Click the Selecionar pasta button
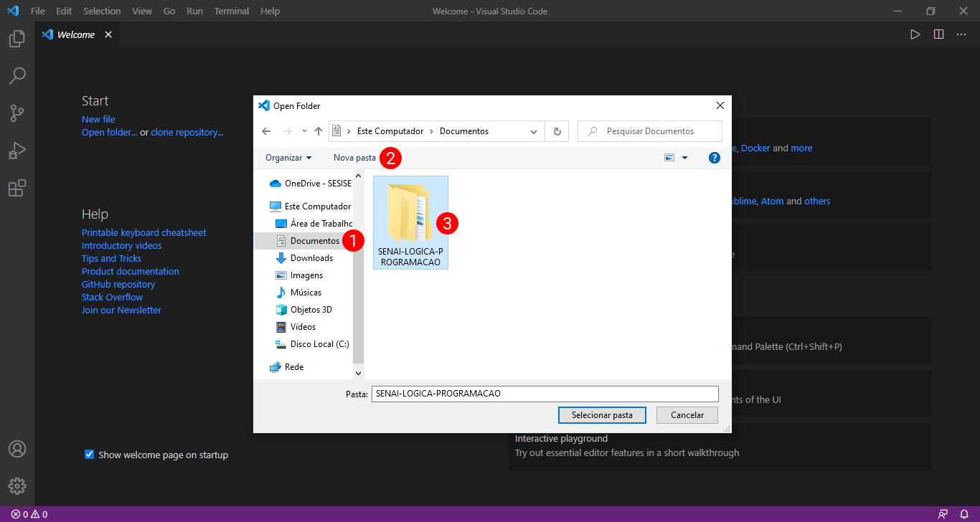 602,415
